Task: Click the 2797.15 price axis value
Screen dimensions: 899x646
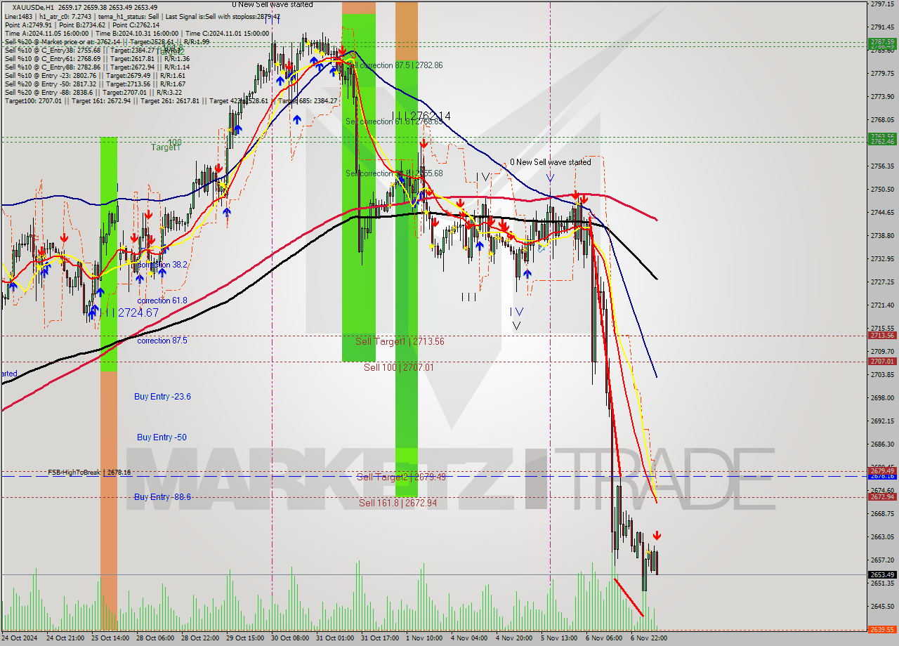Action: (x=882, y=4)
